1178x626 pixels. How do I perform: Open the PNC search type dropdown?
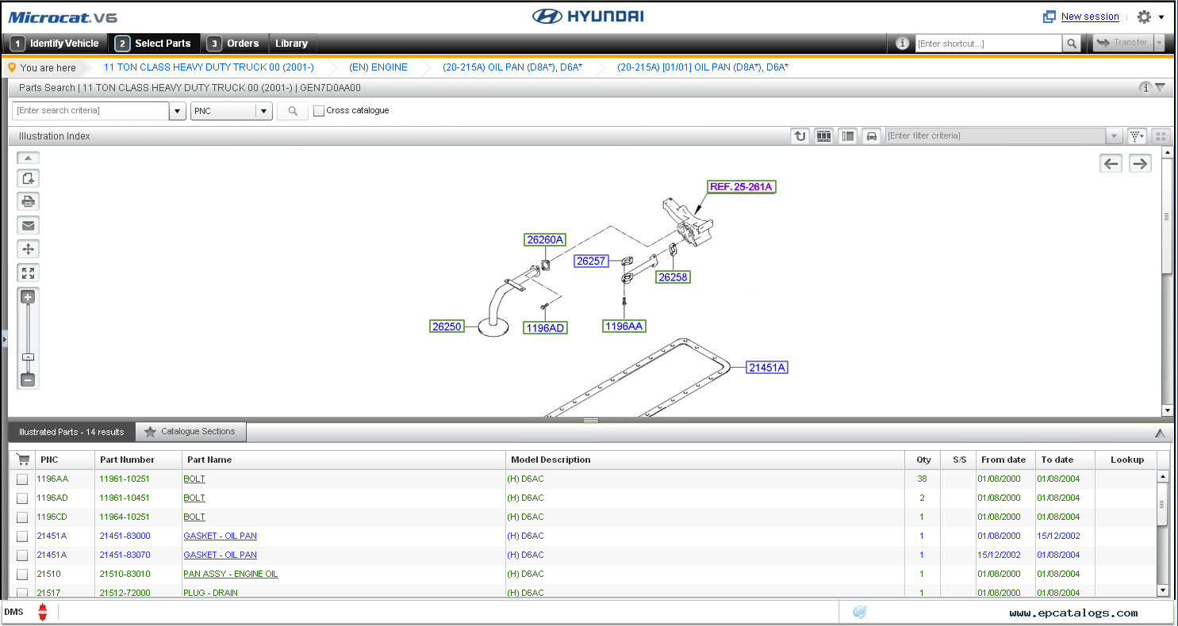coord(263,111)
